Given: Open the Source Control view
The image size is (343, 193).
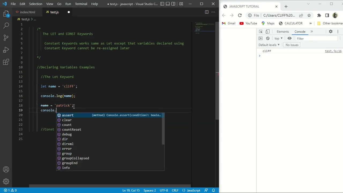Looking at the screenshot, I should (x=6, y=38).
